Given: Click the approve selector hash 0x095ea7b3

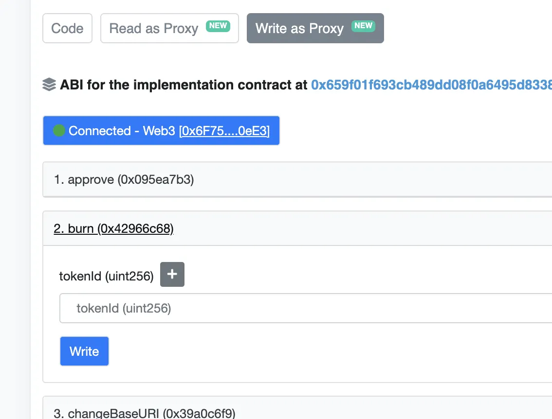Looking at the screenshot, I should [x=156, y=180].
